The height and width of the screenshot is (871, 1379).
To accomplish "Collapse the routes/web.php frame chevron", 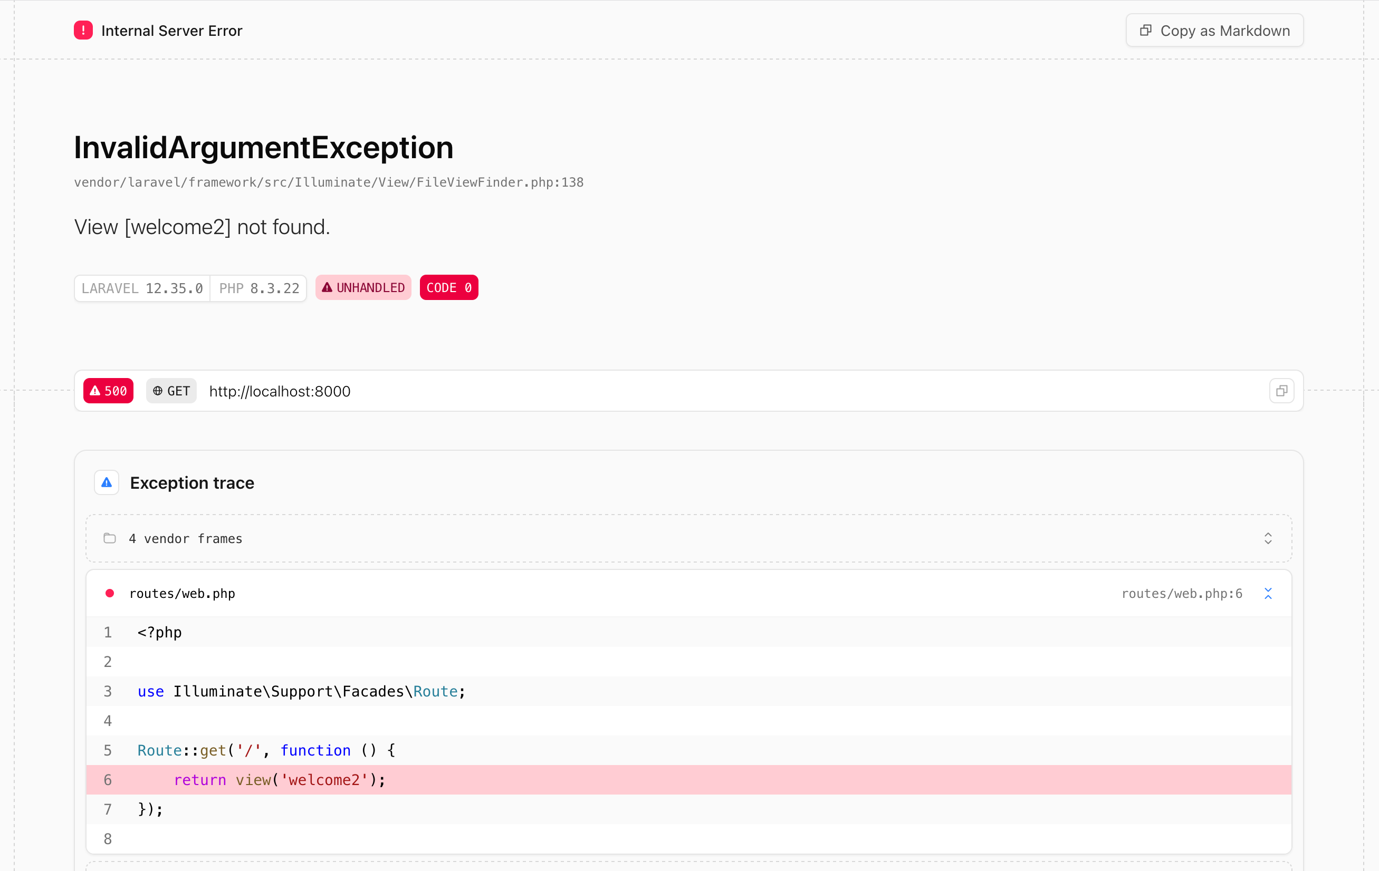I will [x=1267, y=594].
